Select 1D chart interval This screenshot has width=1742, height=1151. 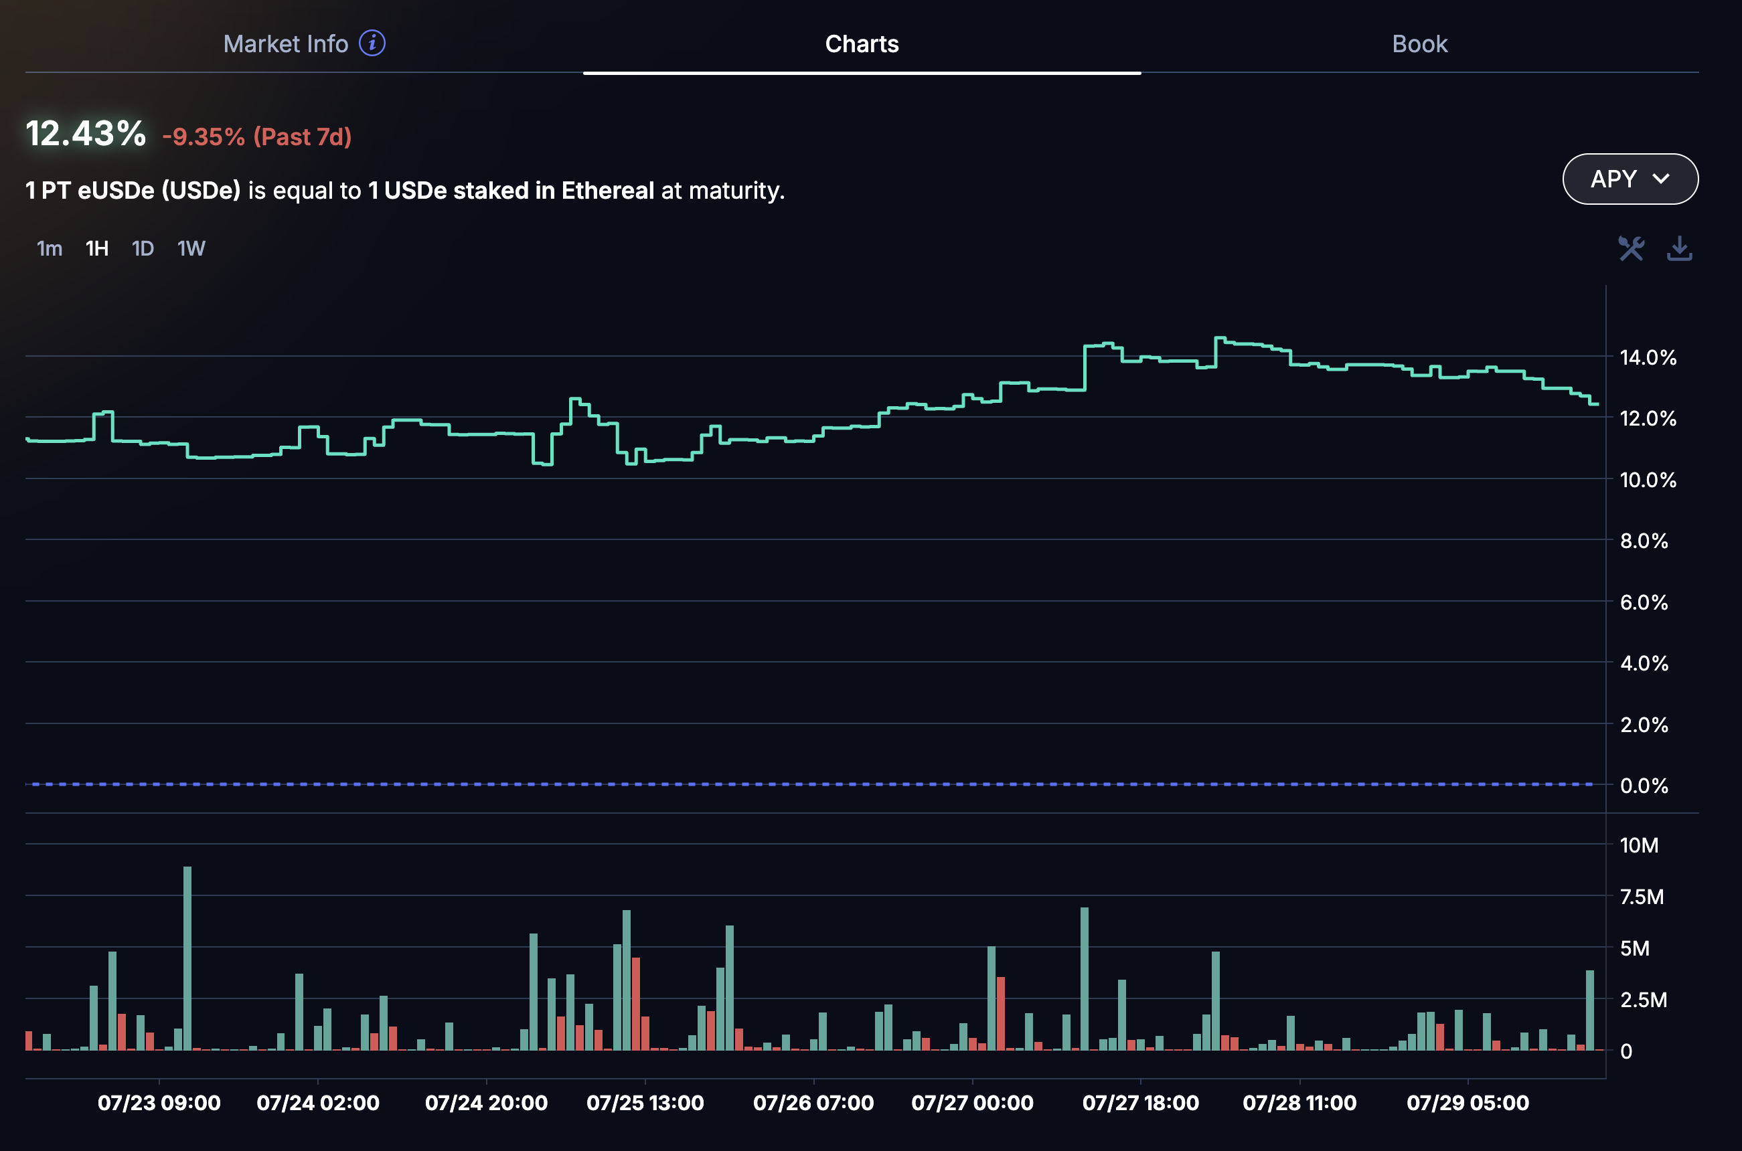click(x=143, y=249)
